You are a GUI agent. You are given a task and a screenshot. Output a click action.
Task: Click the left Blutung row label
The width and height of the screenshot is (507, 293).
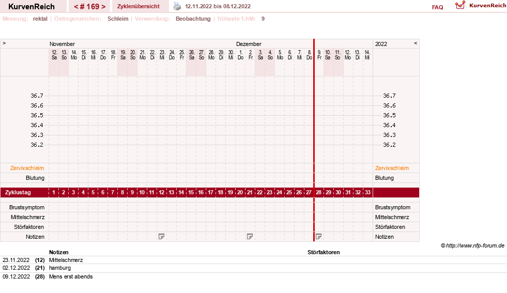35,178
